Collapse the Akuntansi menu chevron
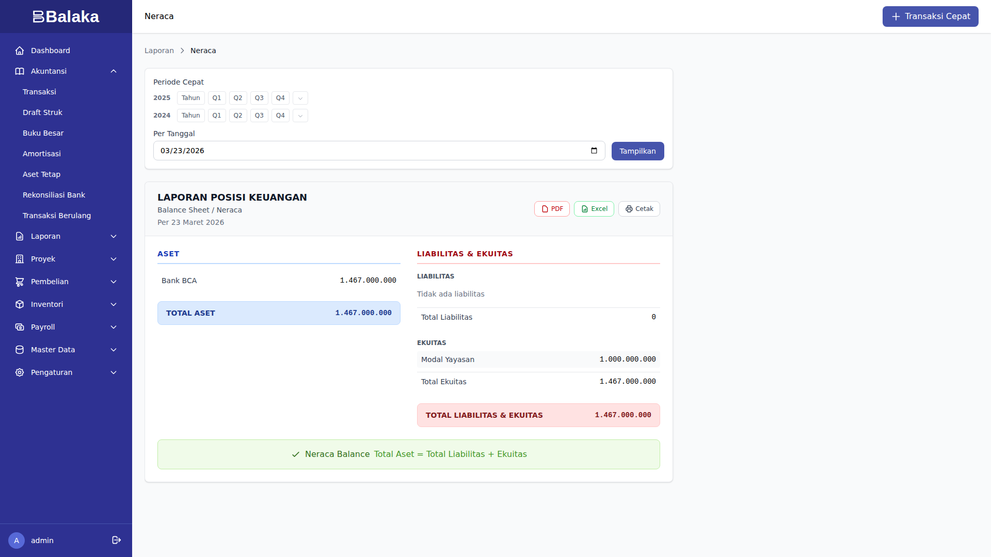 click(114, 71)
